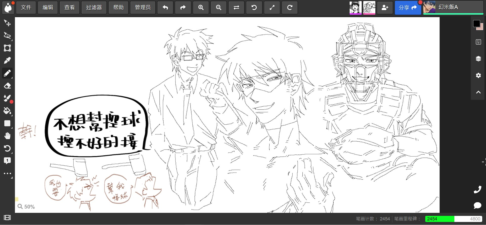Image resolution: width=486 pixels, height=225 pixels.
Task: Start a voice call with phone icon
Action: coord(477,190)
